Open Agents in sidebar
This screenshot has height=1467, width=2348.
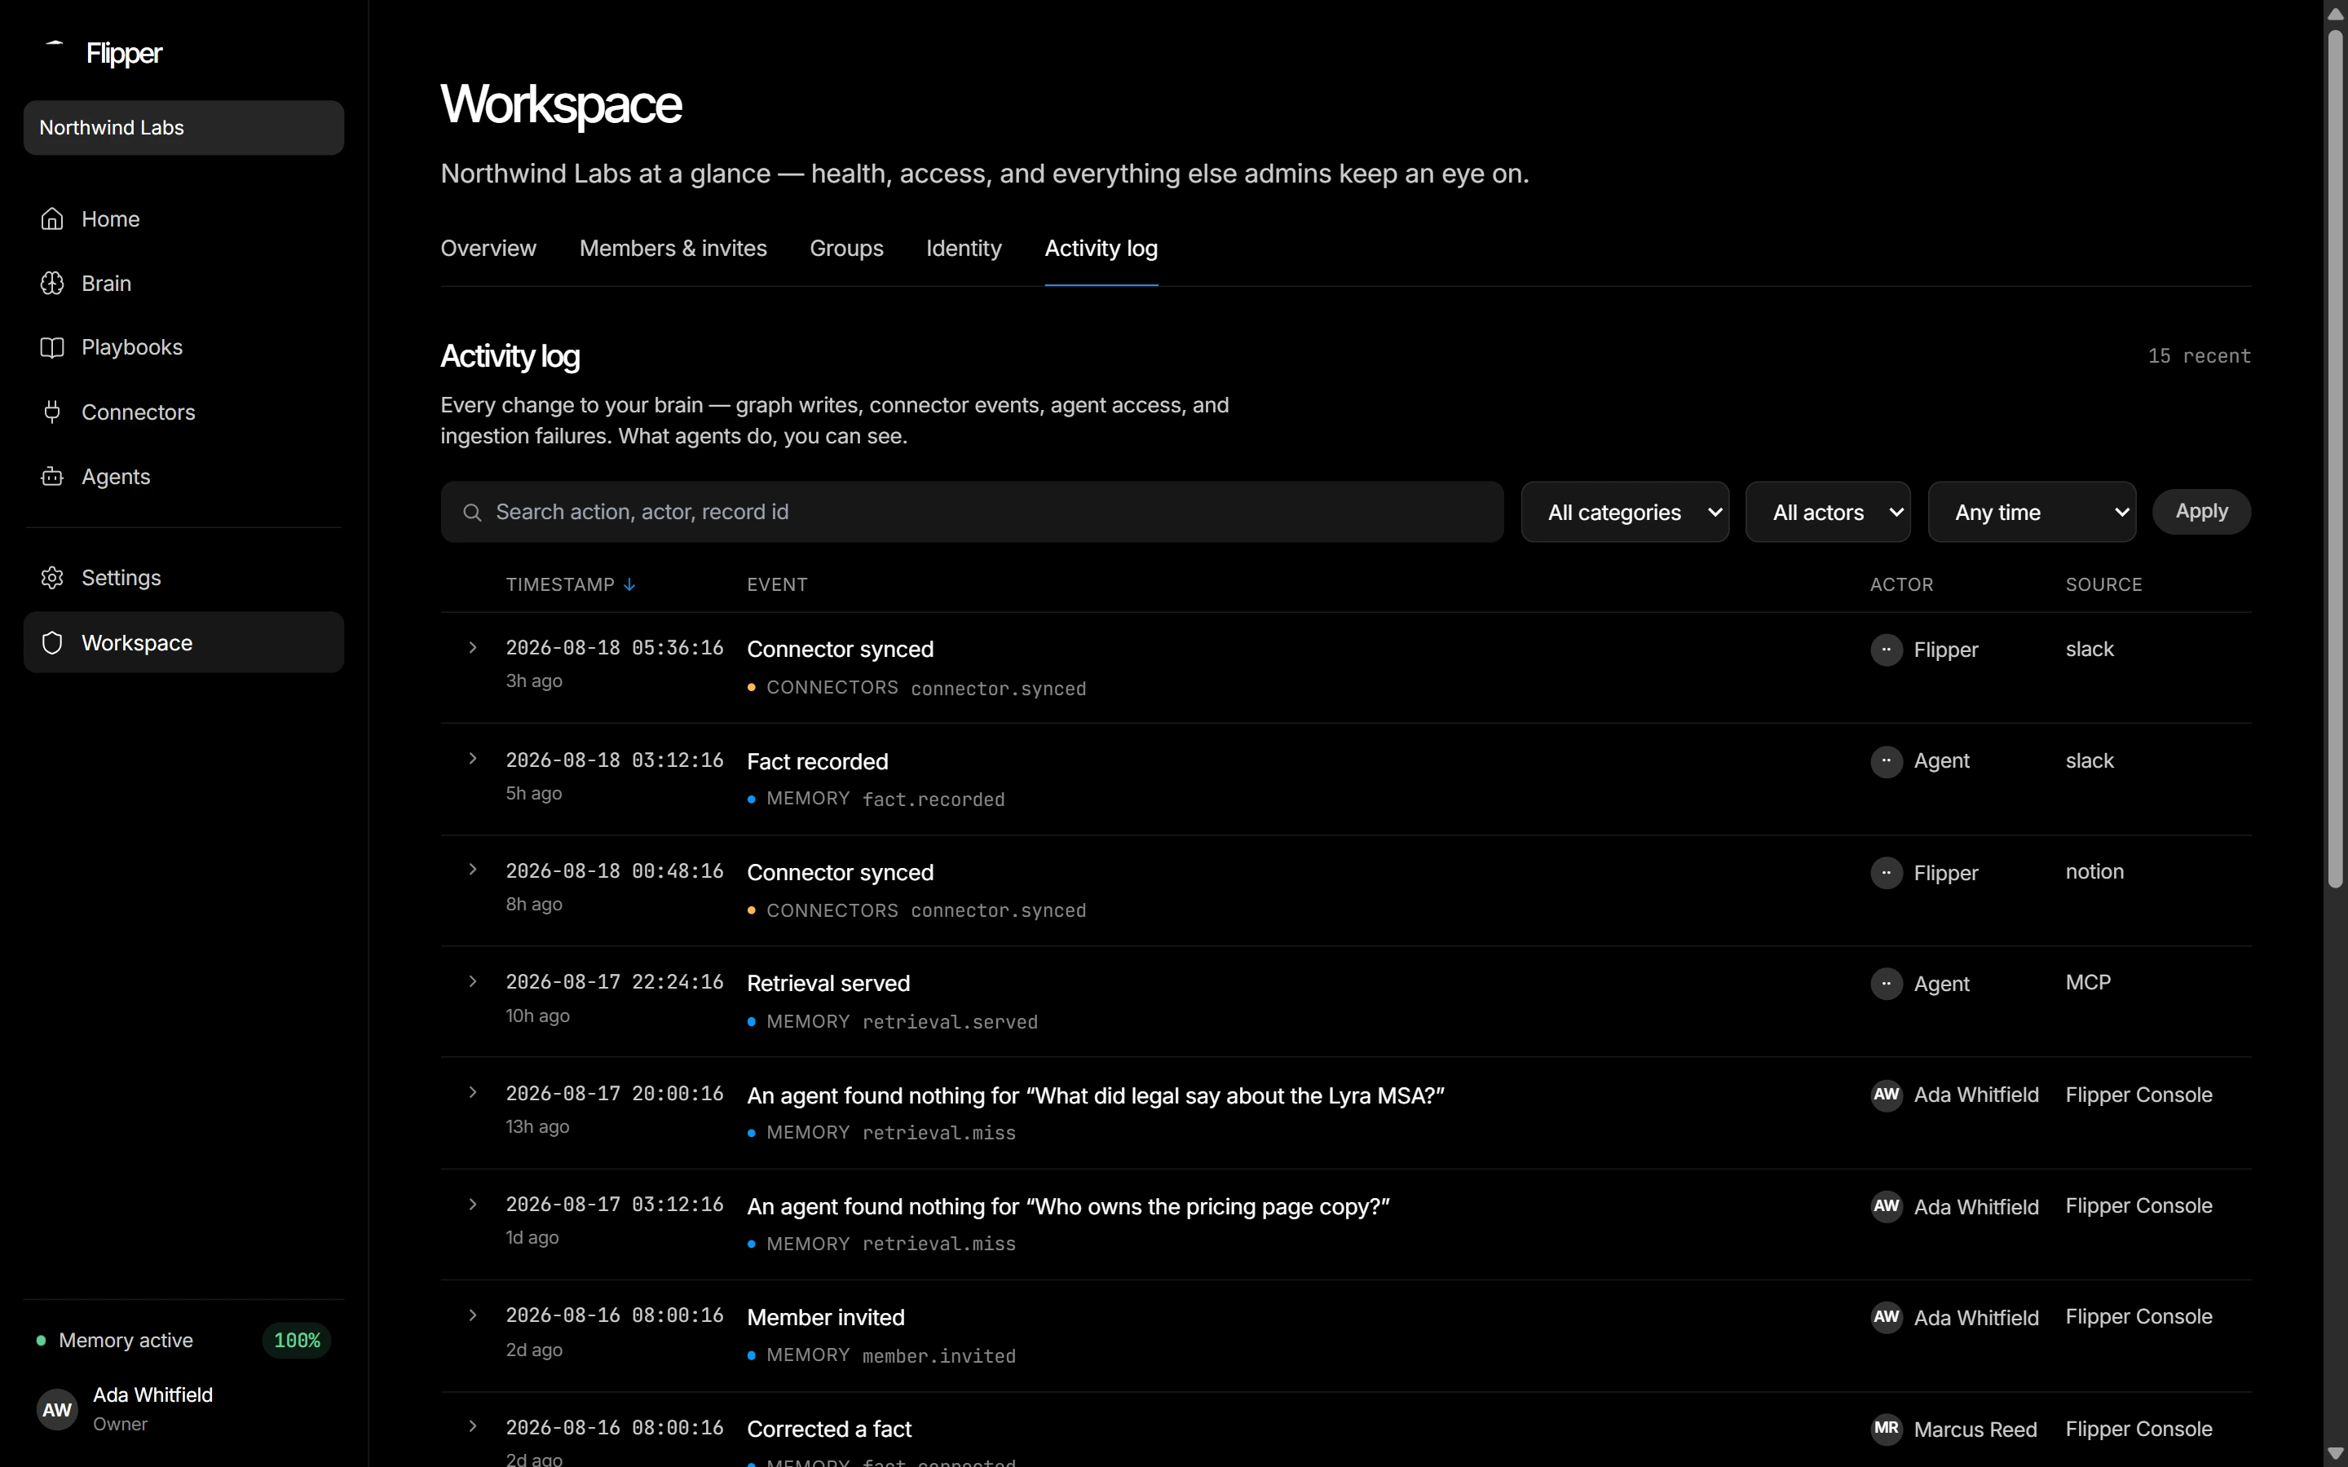(x=183, y=477)
